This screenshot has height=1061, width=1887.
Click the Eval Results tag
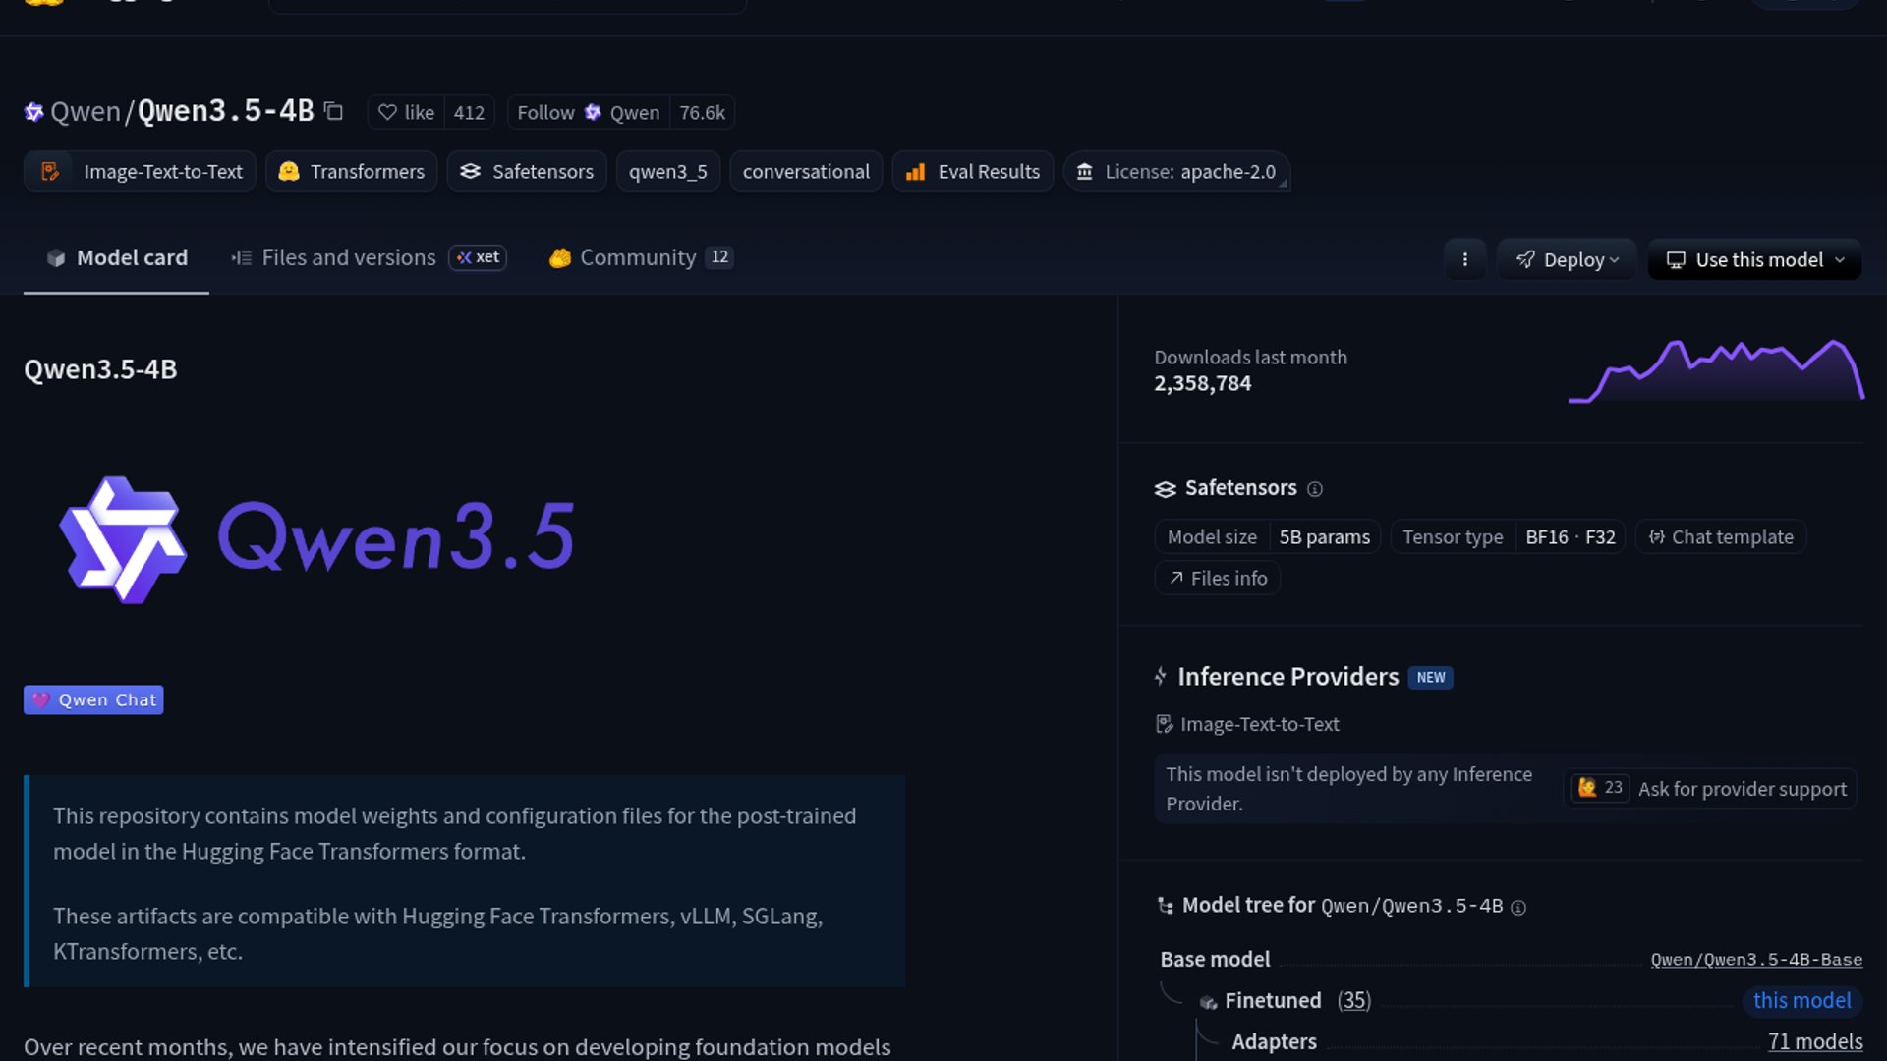coord(972,172)
